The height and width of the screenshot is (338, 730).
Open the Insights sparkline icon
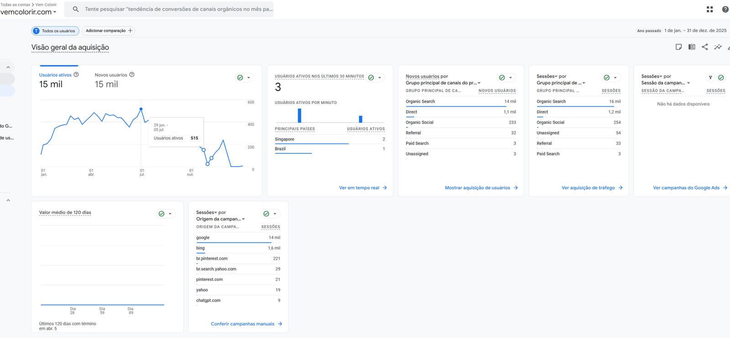(x=718, y=47)
